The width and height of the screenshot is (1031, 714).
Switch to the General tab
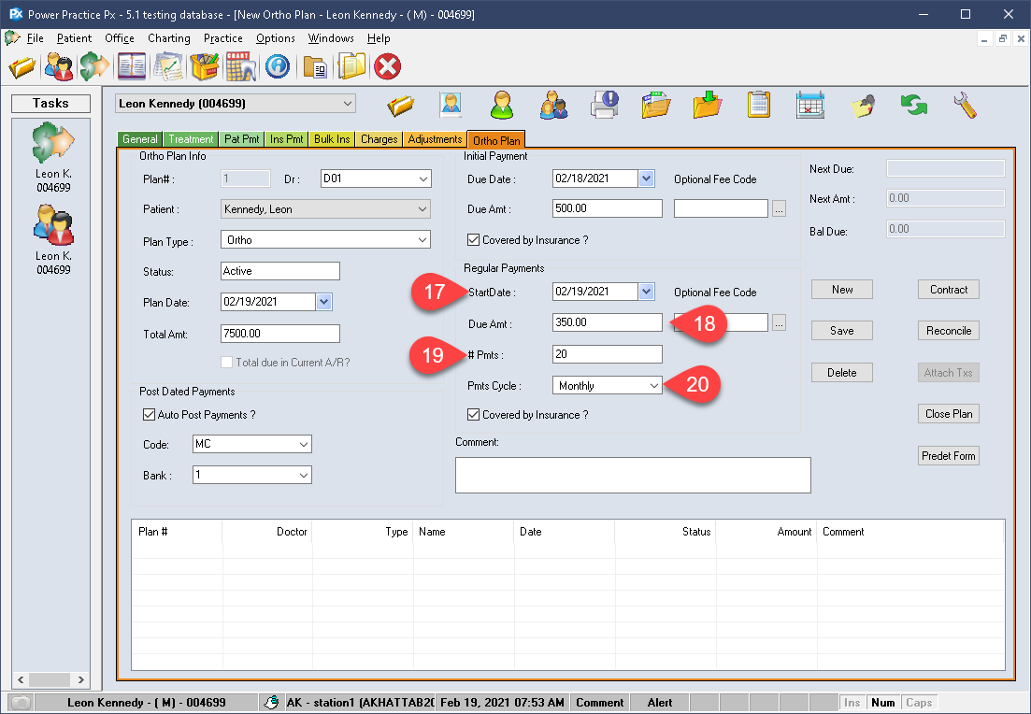(x=140, y=139)
